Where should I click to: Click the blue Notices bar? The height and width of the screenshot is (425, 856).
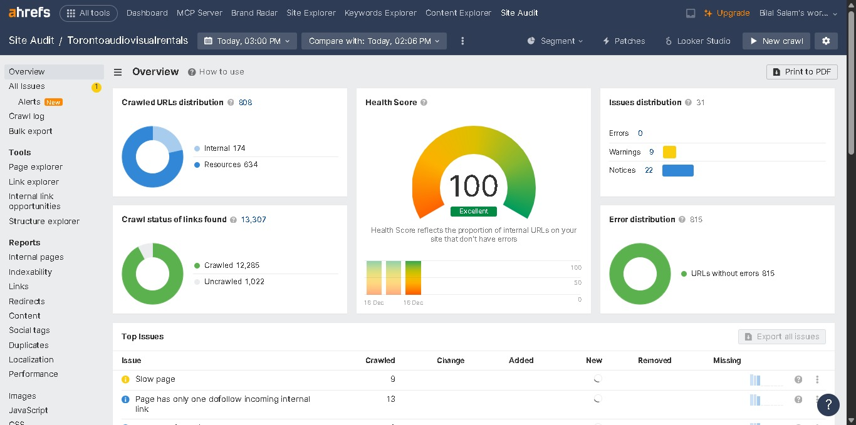pos(678,170)
